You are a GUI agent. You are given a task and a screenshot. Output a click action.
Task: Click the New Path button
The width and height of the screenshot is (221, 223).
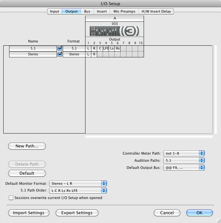tap(27, 146)
